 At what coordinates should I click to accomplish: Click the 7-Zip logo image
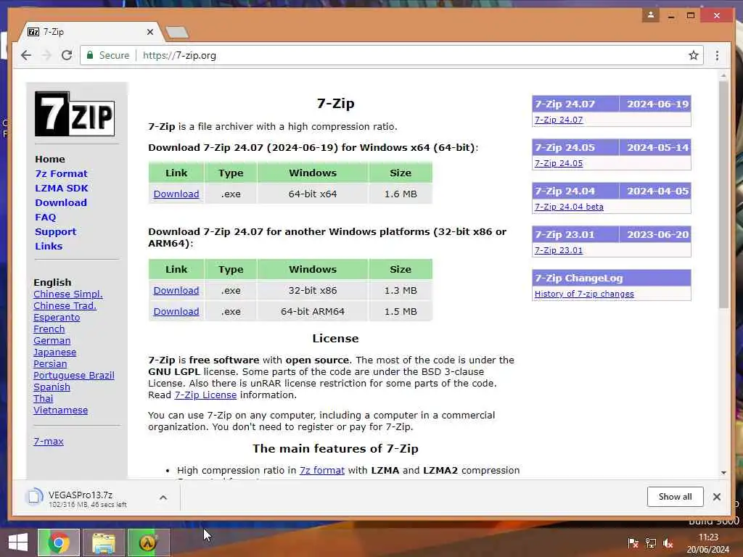tap(75, 114)
